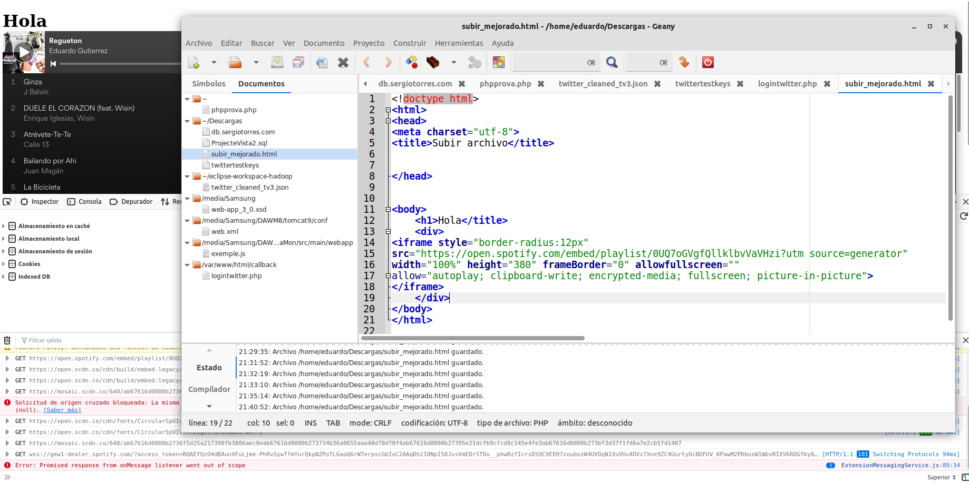The image size is (969, 492).
Task: Click the red Quit power icon
Action: click(x=708, y=62)
